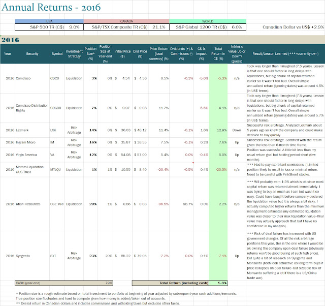The image size is (325, 306).
Task: Click the Security column header
Action: click(32, 54)
